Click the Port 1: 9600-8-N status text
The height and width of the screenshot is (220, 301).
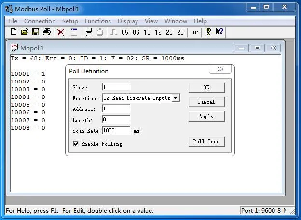(264, 211)
